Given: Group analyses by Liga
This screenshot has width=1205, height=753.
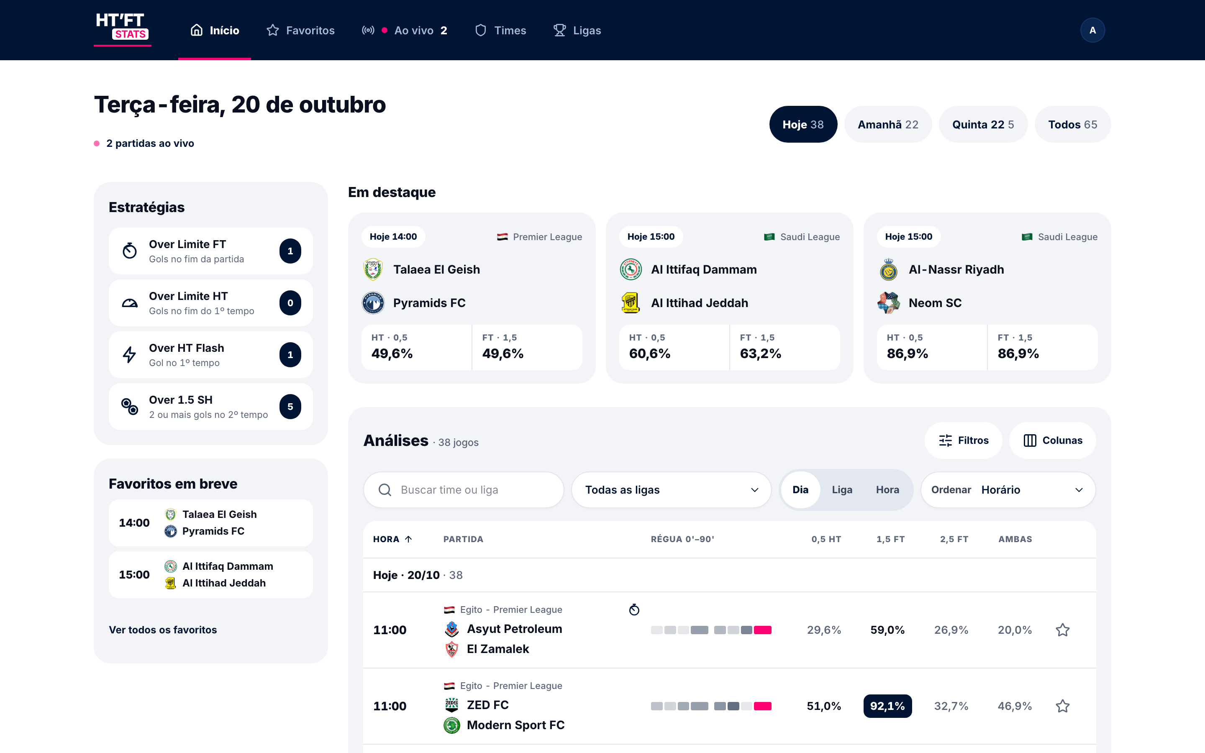Looking at the screenshot, I should click(x=842, y=489).
